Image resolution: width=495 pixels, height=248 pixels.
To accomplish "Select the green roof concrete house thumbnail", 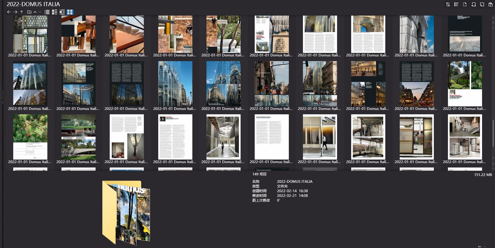I will [78, 137].
